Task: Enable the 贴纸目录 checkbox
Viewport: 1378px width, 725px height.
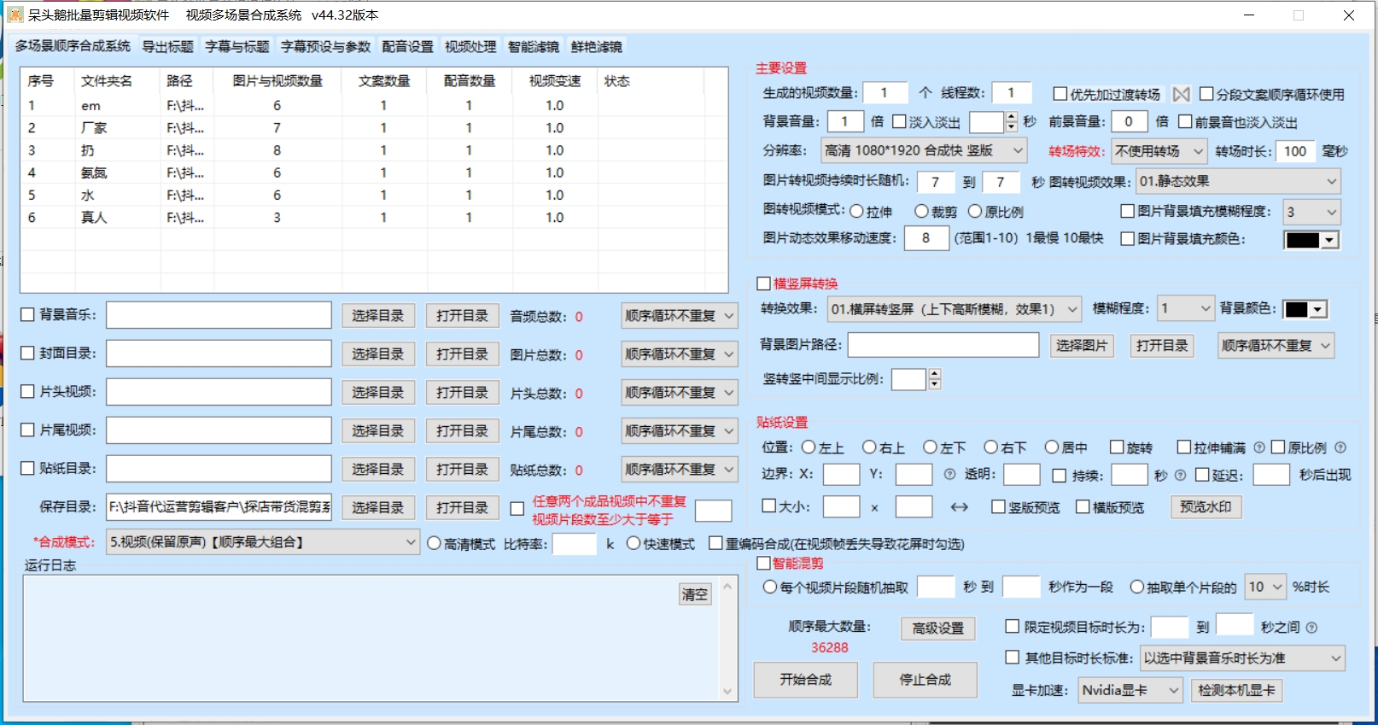Action: 27,468
